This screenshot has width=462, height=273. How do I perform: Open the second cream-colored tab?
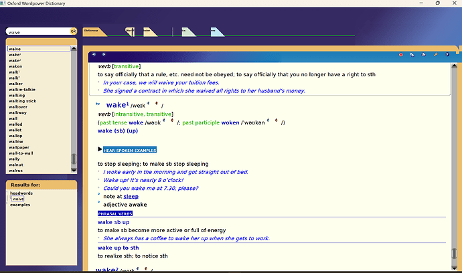131,32
